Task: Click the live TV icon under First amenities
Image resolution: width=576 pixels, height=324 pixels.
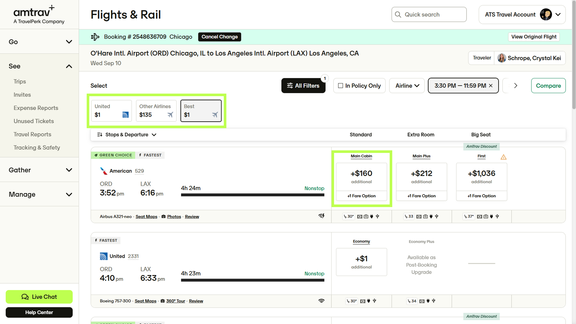Action: (486, 216)
